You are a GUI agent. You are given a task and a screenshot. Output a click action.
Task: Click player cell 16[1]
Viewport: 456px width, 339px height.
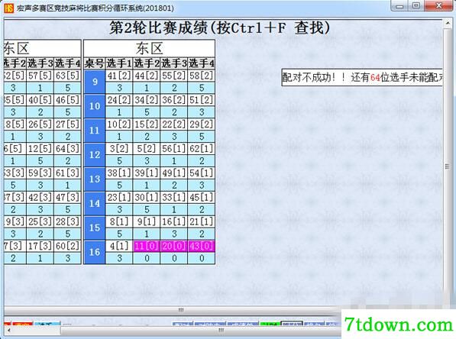point(174,222)
